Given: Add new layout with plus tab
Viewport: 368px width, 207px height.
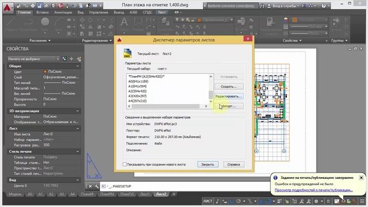Looking at the screenshot, I should pos(174,194).
